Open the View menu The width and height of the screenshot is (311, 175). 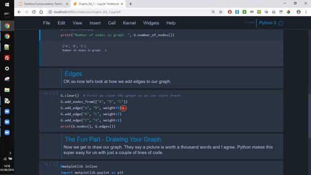pyautogui.click(x=77, y=23)
